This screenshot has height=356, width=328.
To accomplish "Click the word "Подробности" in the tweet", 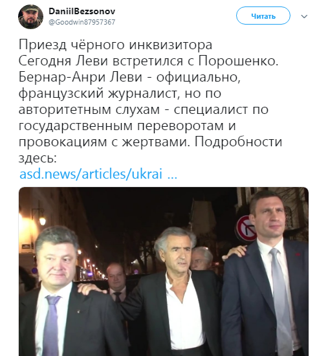I will point(238,142).
